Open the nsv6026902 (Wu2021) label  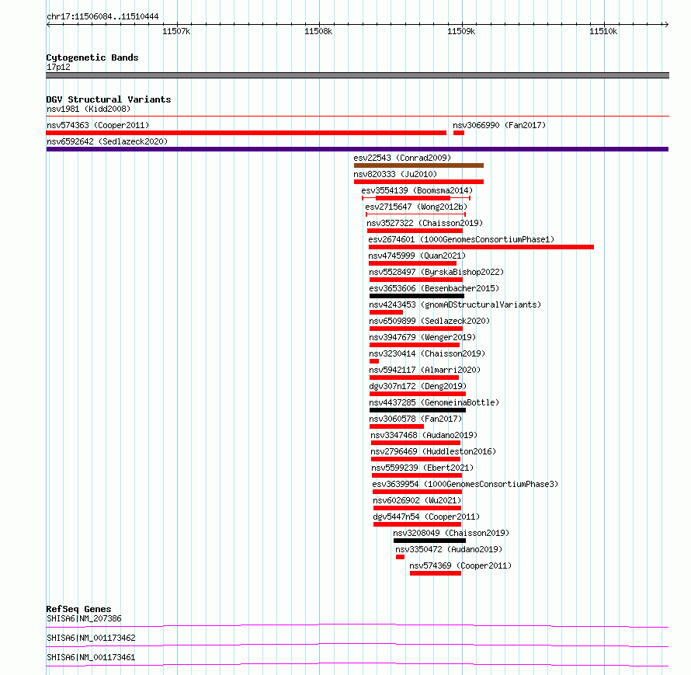(x=417, y=500)
